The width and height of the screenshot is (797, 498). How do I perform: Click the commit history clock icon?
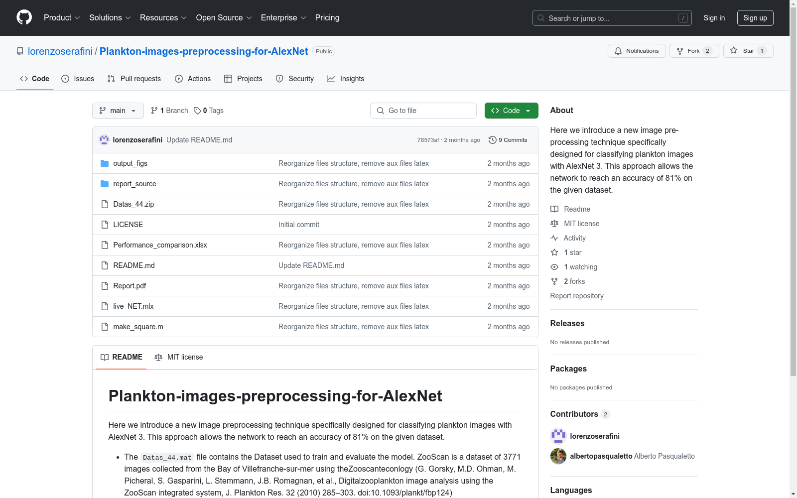pyautogui.click(x=493, y=140)
